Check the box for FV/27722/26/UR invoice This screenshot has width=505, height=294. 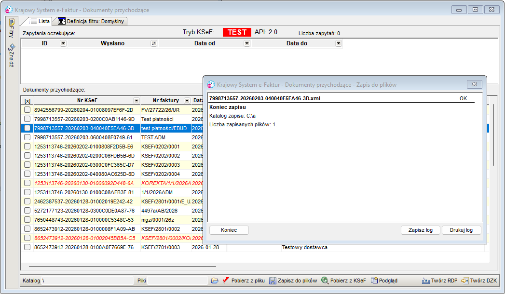(27, 110)
